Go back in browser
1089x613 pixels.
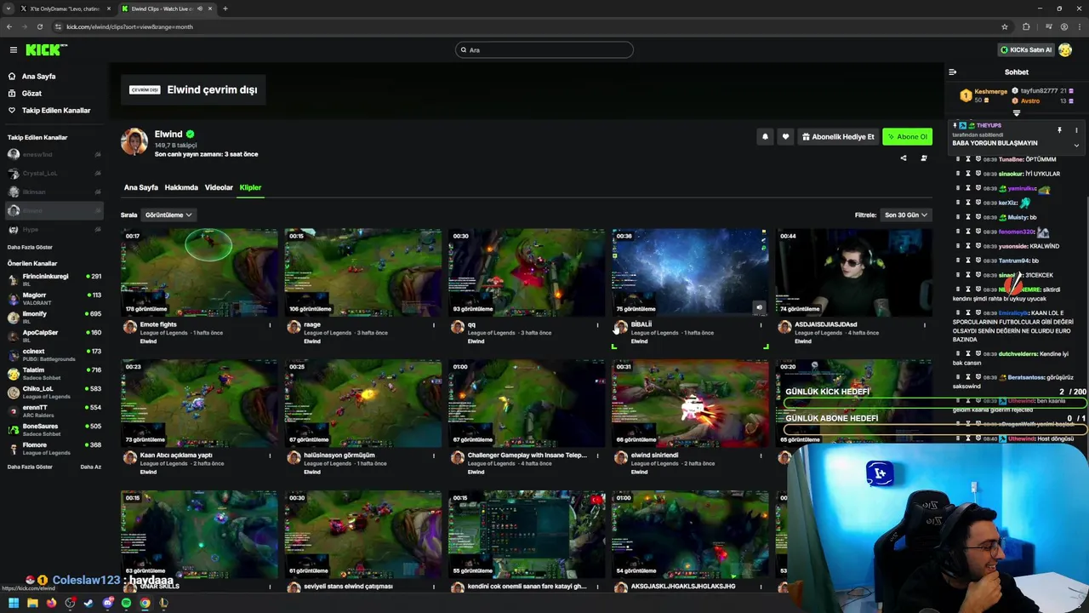coord(9,26)
